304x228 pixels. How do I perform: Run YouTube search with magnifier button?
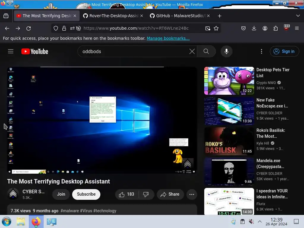[x=206, y=51]
